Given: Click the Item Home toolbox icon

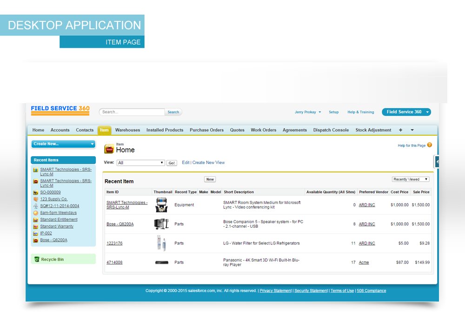Looking at the screenshot, I should (x=109, y=149).
